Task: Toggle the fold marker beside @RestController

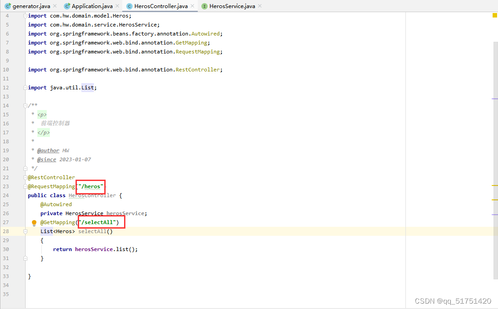Action: point(25,178)
